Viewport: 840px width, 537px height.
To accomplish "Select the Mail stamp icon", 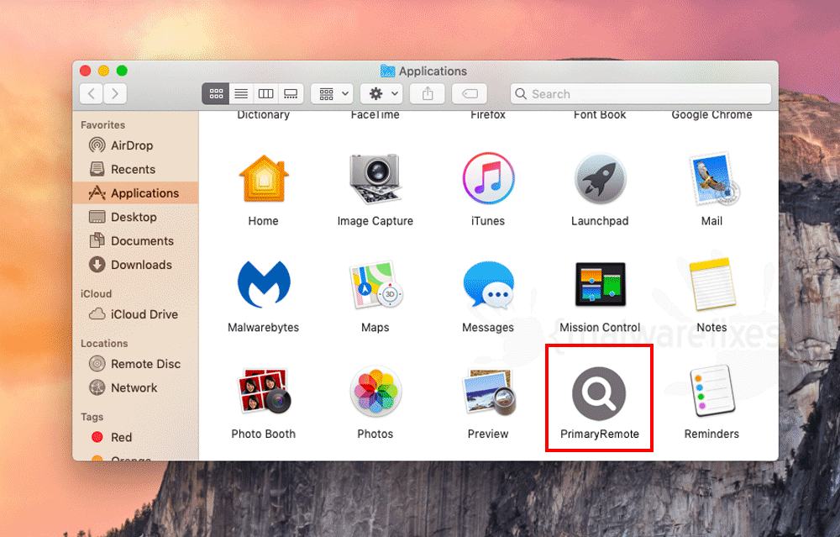I will point(713,179).
